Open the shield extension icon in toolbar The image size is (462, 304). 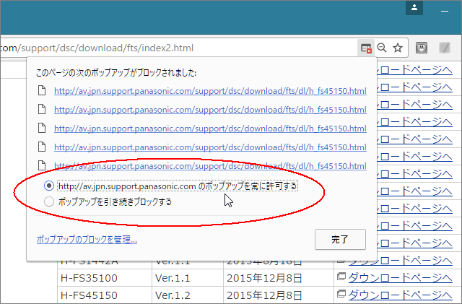[x=422, y=48]
